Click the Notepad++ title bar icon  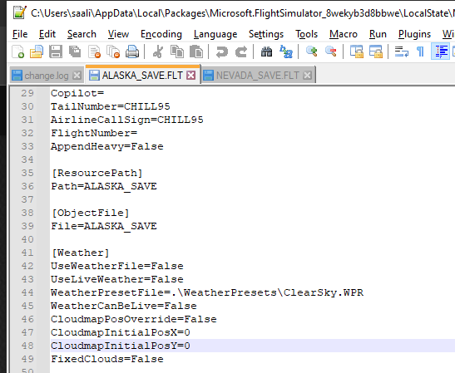pyautogui.click(x=19, y=12)
